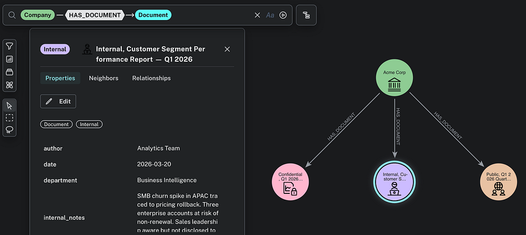Click the author property name

click(x=53, y=149)
